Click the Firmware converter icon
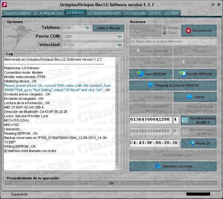 pyautogui.click(x=158, y=166)
